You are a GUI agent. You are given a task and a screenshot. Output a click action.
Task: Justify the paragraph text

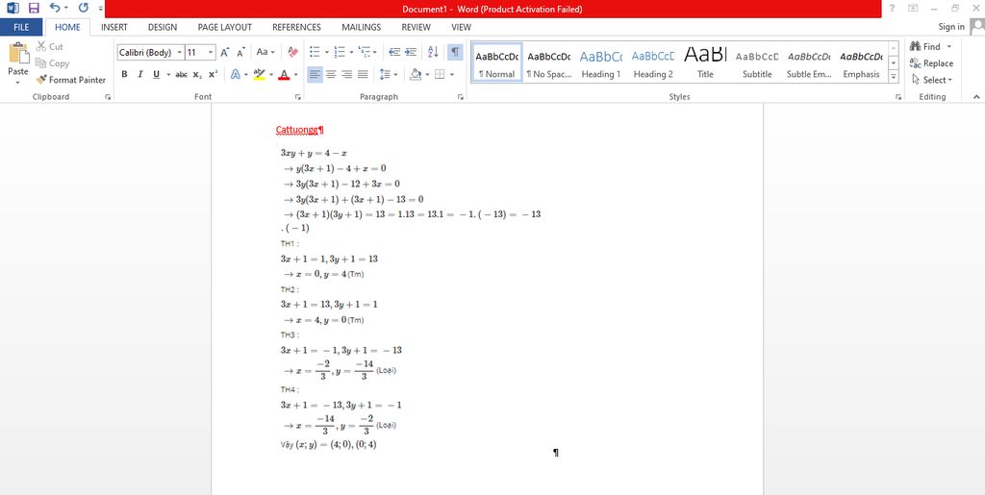[363, 75]
